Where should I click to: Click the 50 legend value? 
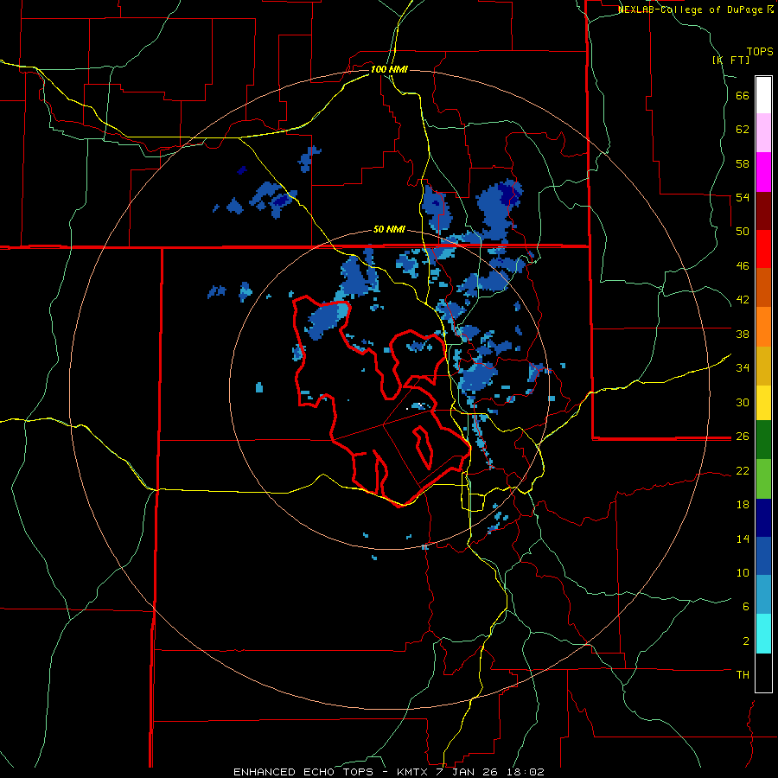click(743, 231)
